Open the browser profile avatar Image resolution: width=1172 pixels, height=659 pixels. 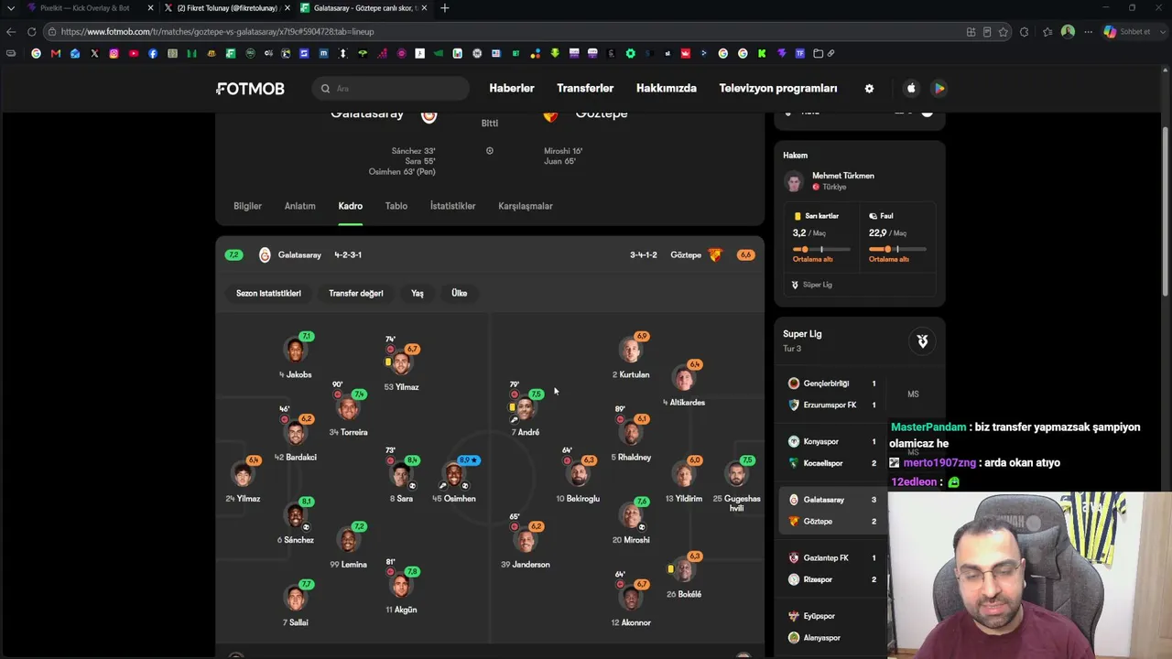(1068, 32)
